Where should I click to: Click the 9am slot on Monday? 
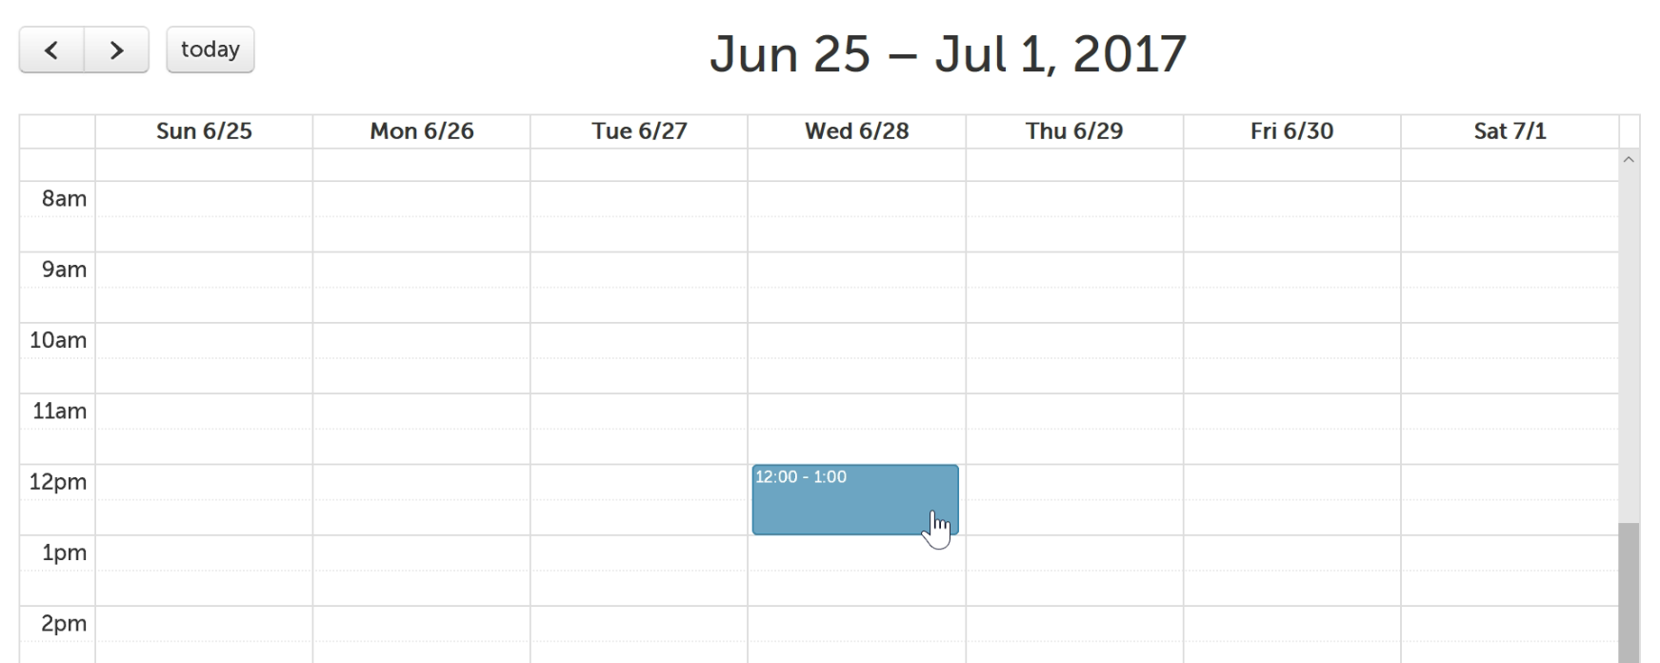pos(422,270)
